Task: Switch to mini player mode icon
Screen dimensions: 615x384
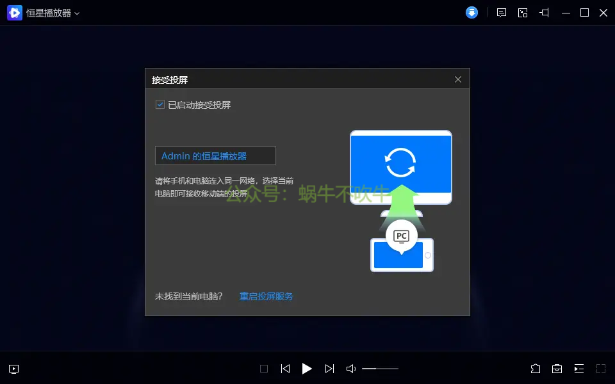Action: pyautogui.click(x=523, y=12)
